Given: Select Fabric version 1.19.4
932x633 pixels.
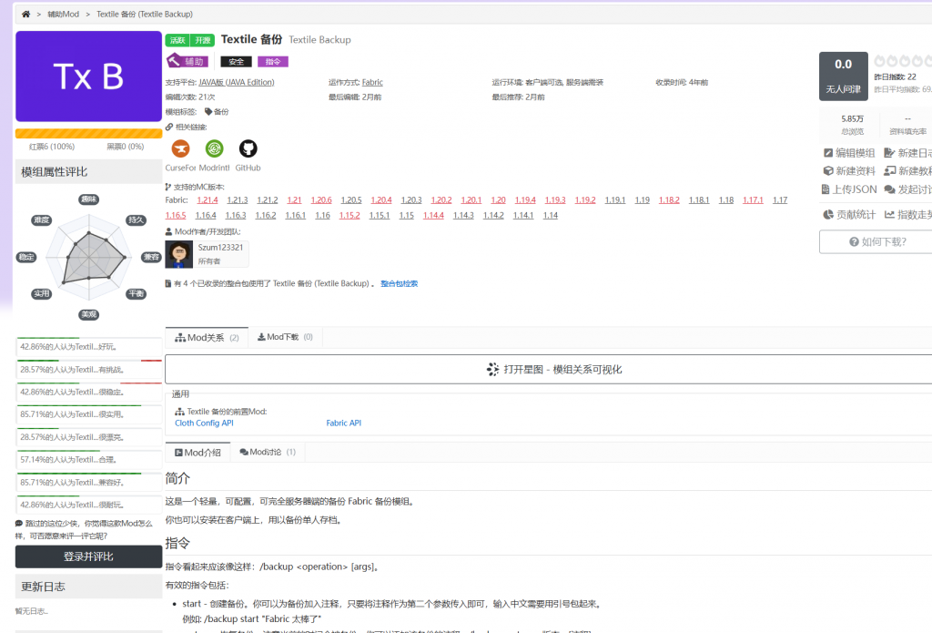Looking at the screenshot, I should tap(525, 200).
